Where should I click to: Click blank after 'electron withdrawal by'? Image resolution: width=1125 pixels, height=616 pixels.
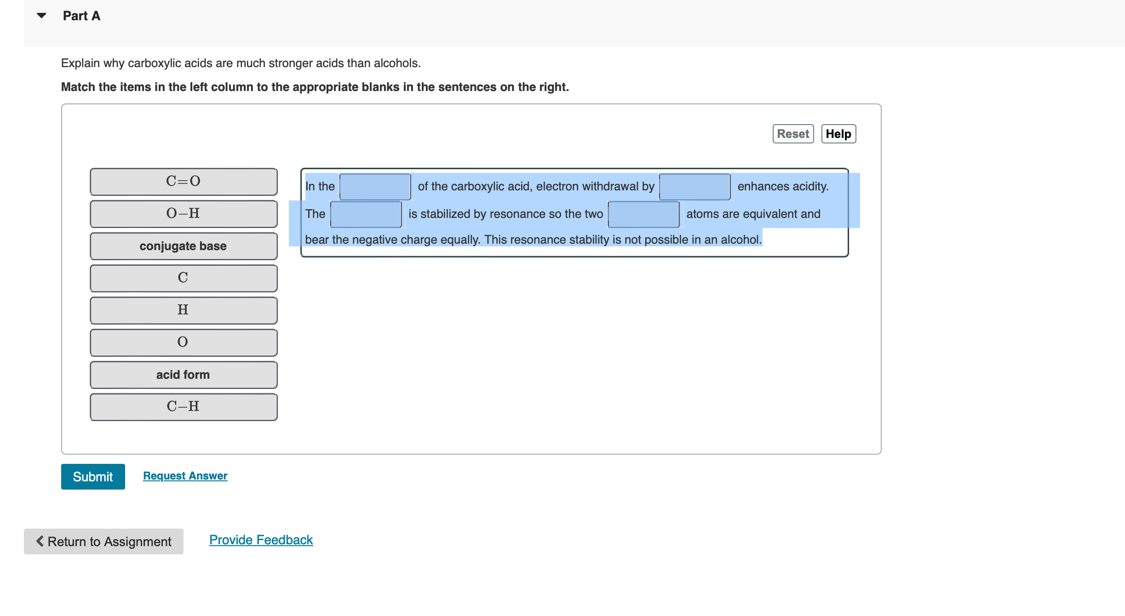(x=695, y=187)
